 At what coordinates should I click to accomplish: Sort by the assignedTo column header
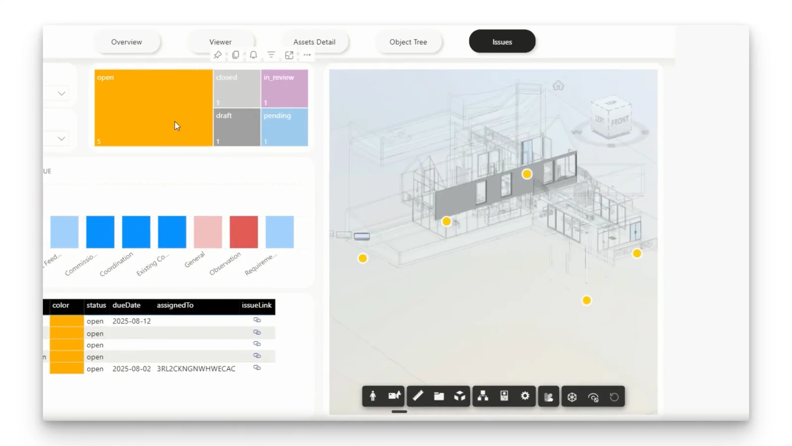point(175,305)
